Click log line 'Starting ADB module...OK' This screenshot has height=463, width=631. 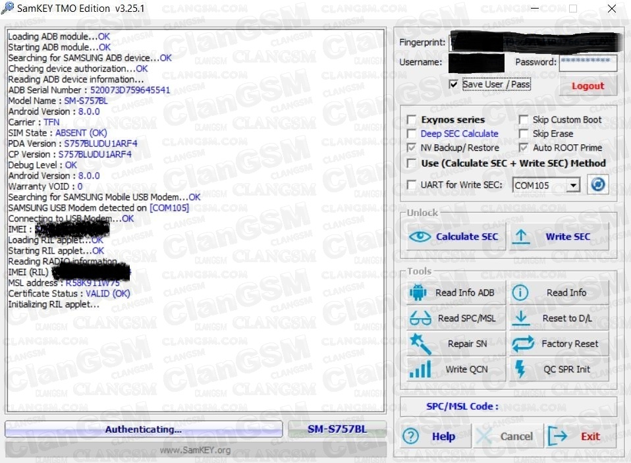click(x=59, y=47)
